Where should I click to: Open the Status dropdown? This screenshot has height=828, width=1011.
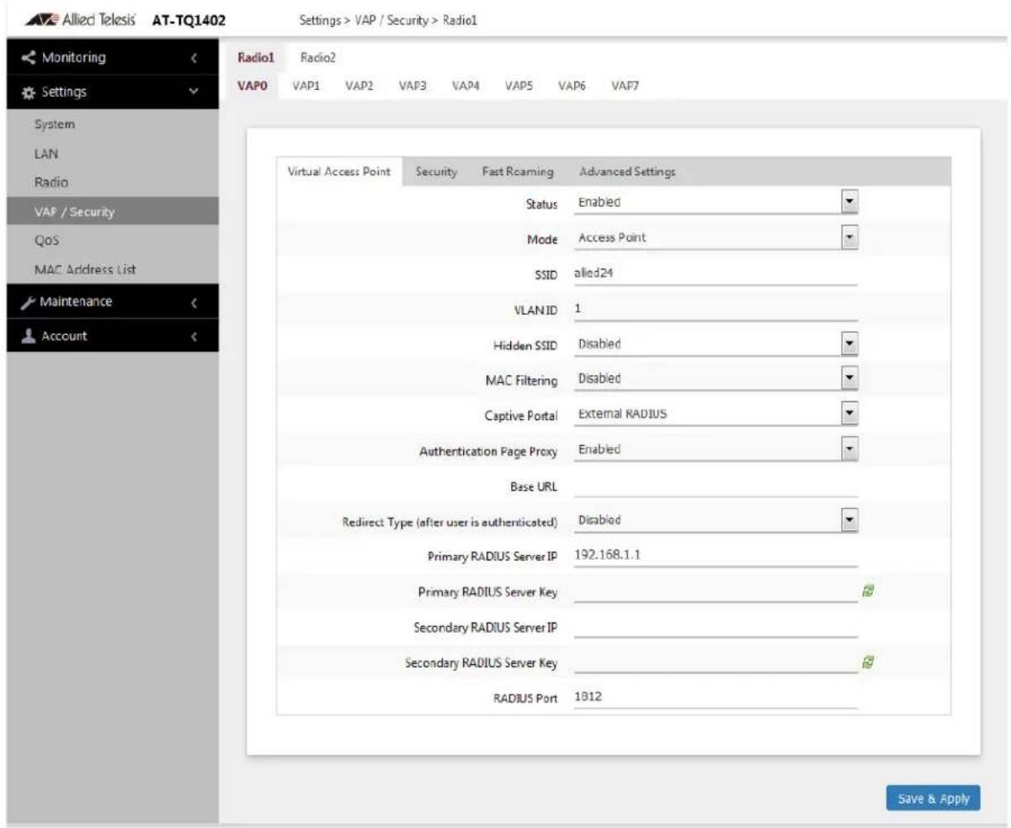[715, 203]
